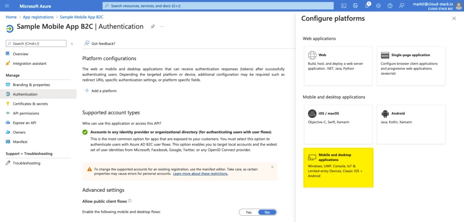Select Authentication in the sidebar
Image resolution: width=464 pixels, height=222 pixels.
(38, 94)
